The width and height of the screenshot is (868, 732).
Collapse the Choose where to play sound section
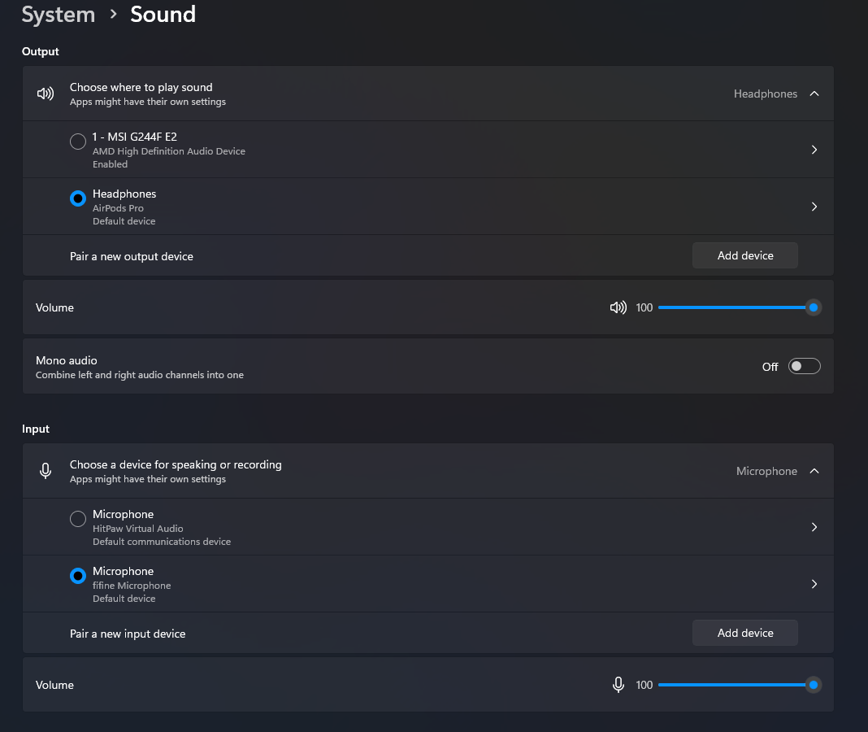(x=428, y=94)
